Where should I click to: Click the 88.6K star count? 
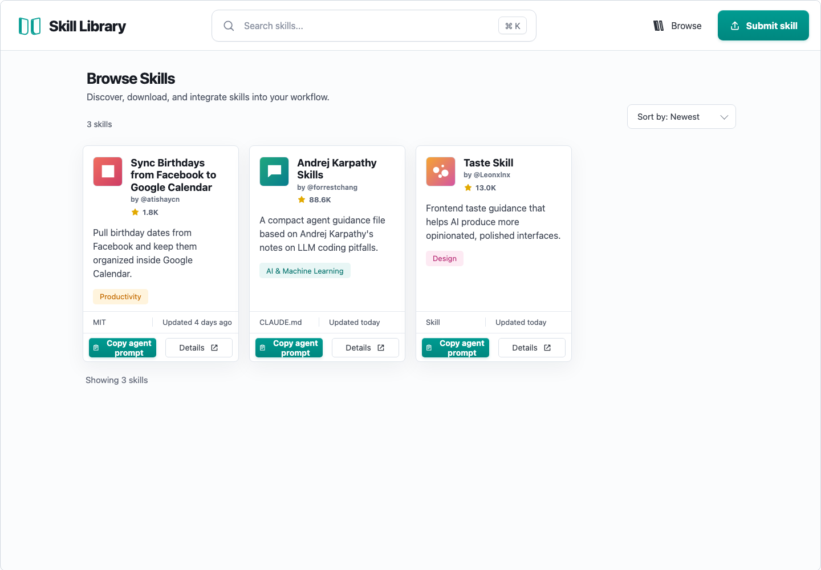point(320,200)
